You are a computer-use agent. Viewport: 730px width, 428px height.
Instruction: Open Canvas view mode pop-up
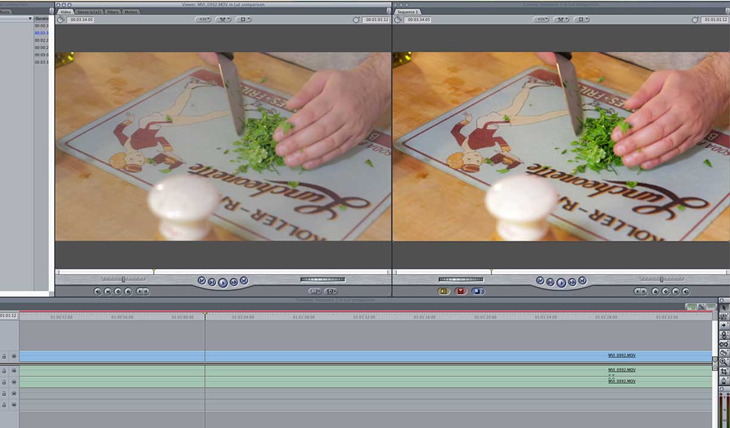pyautogui.click(x=581, y=20)
